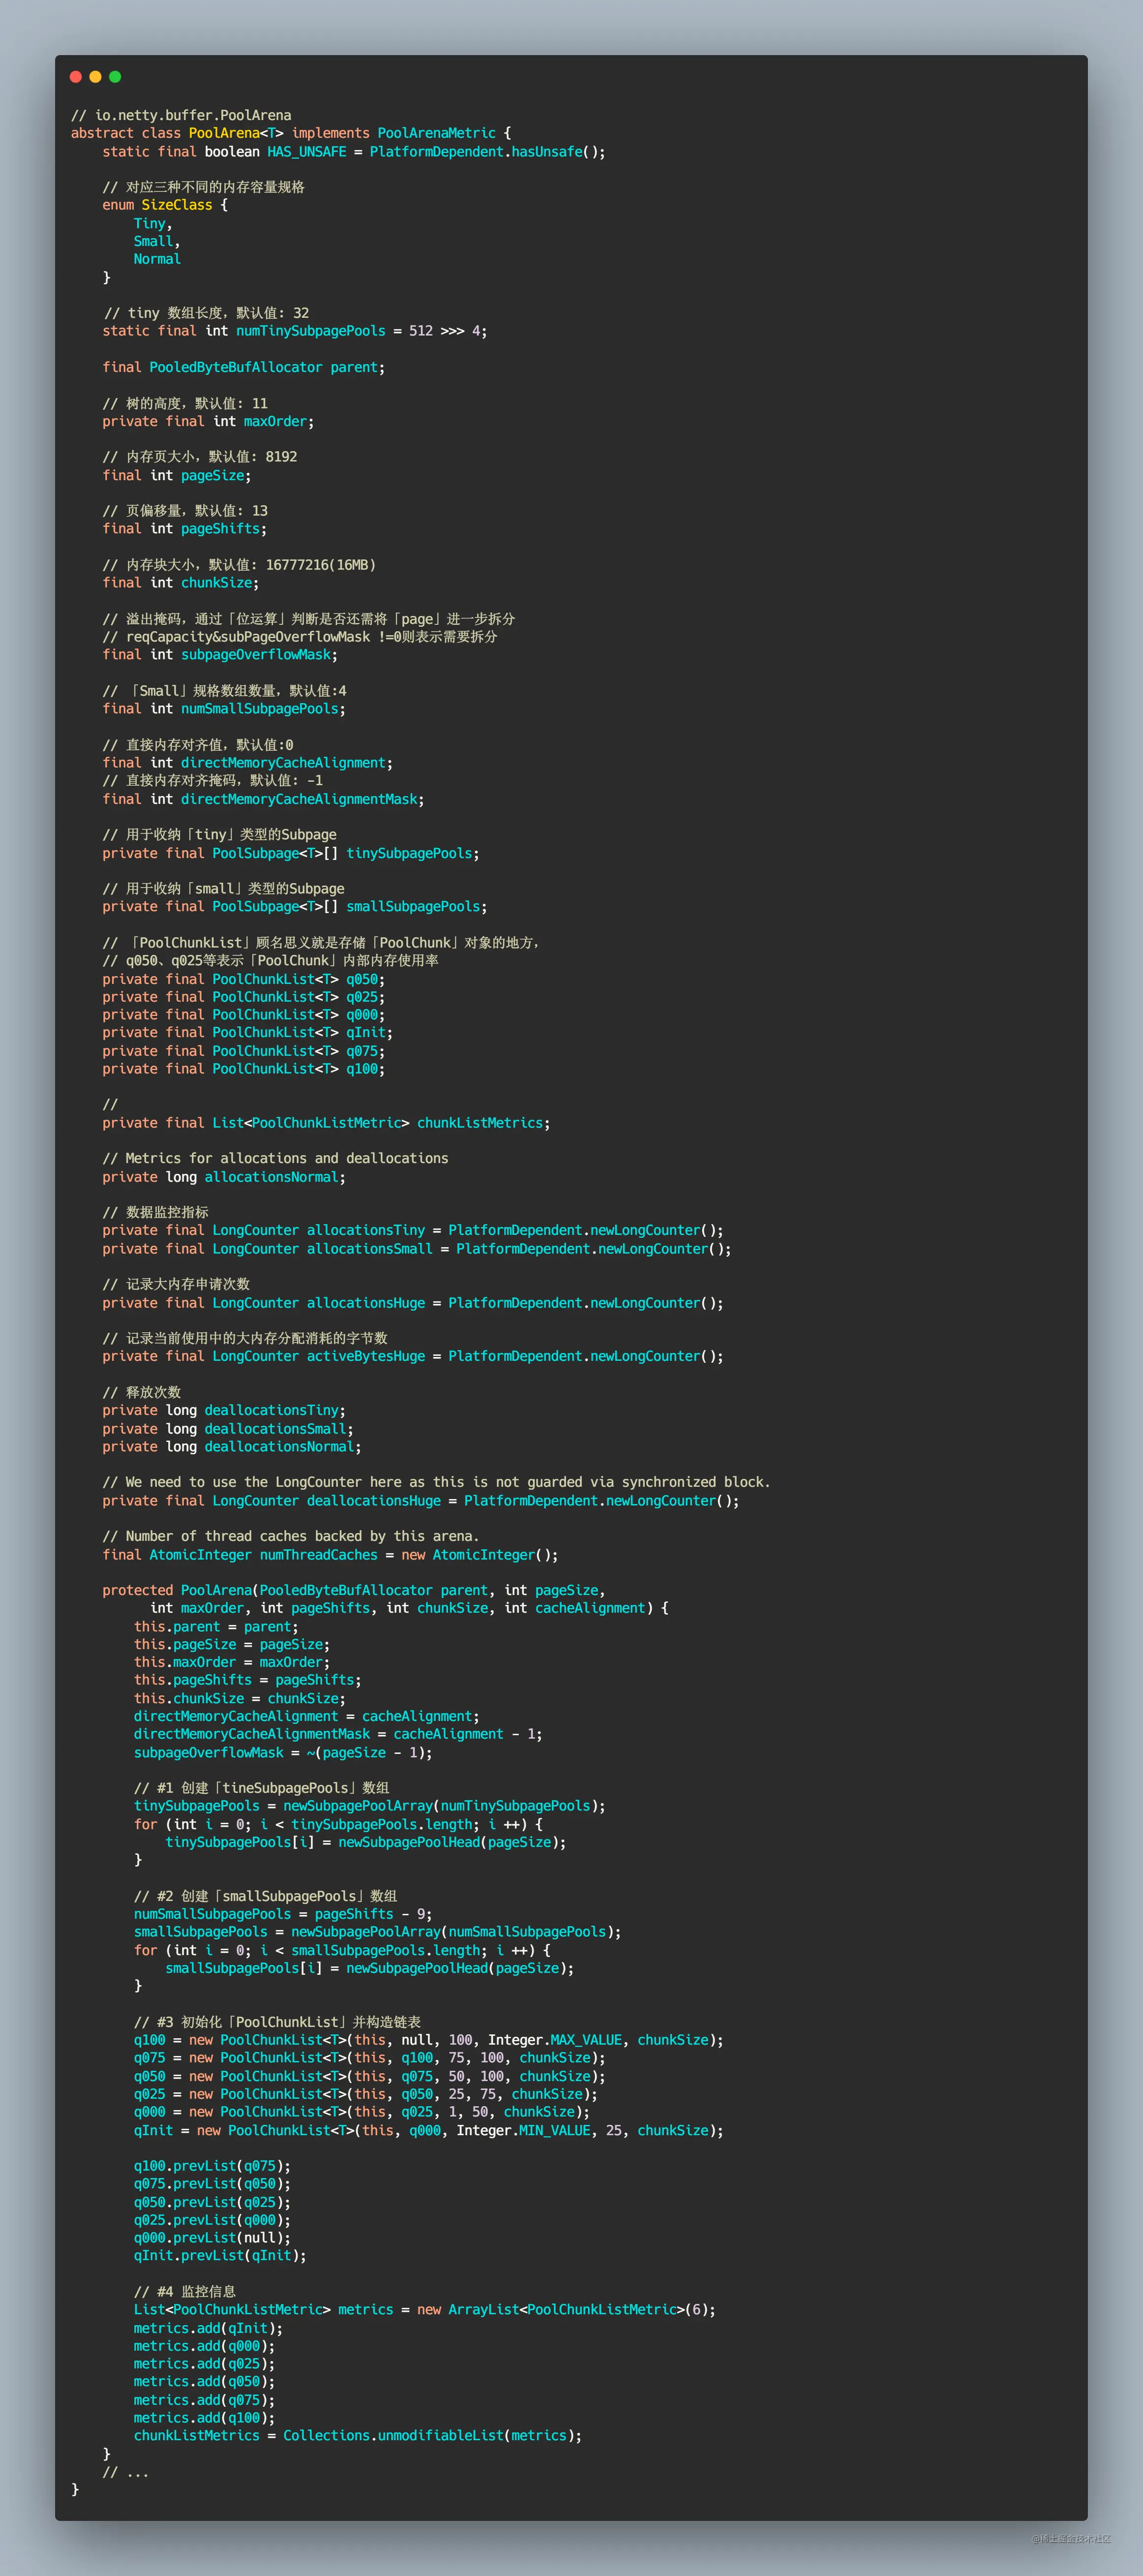Select the 'PoolSubpage<T>[] tinySubpagePools;' declaration
This screenshot has width=1143, height=2576.
(x=291, y=853)
